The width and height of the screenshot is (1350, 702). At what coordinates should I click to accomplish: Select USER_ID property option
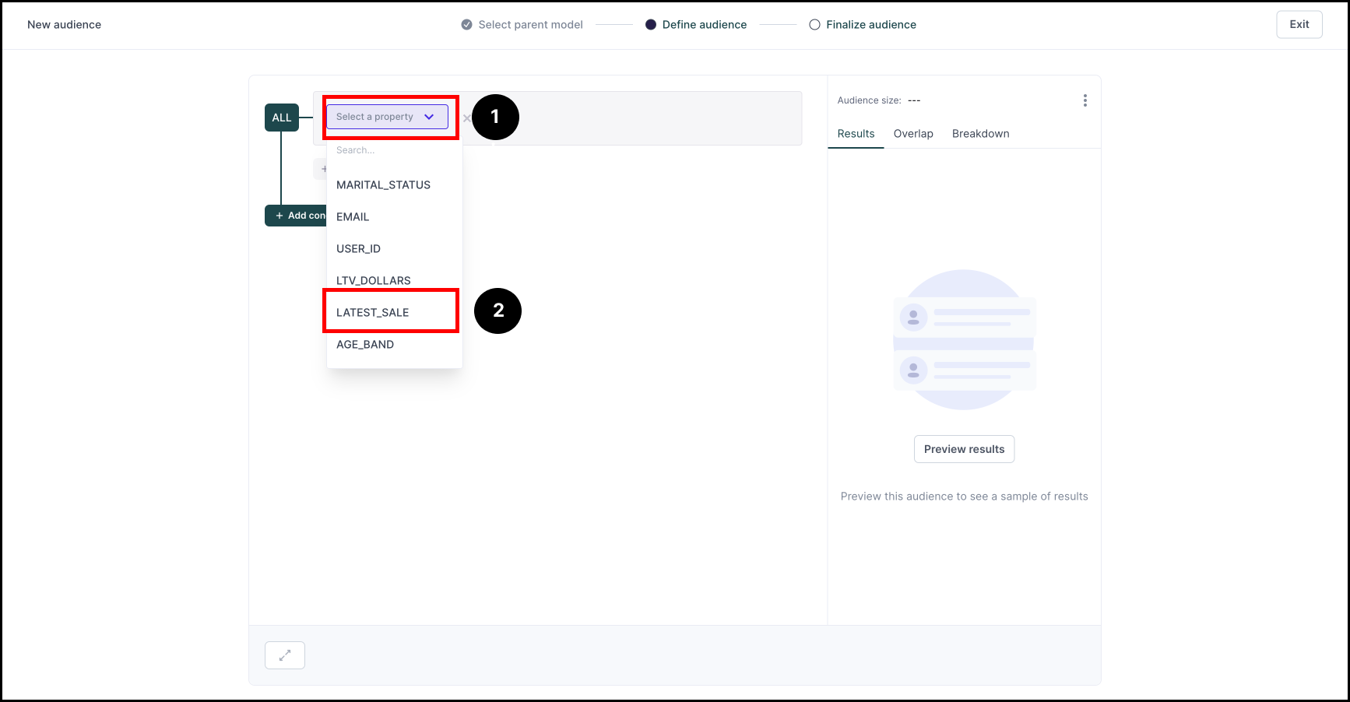(x=358, y=249)
